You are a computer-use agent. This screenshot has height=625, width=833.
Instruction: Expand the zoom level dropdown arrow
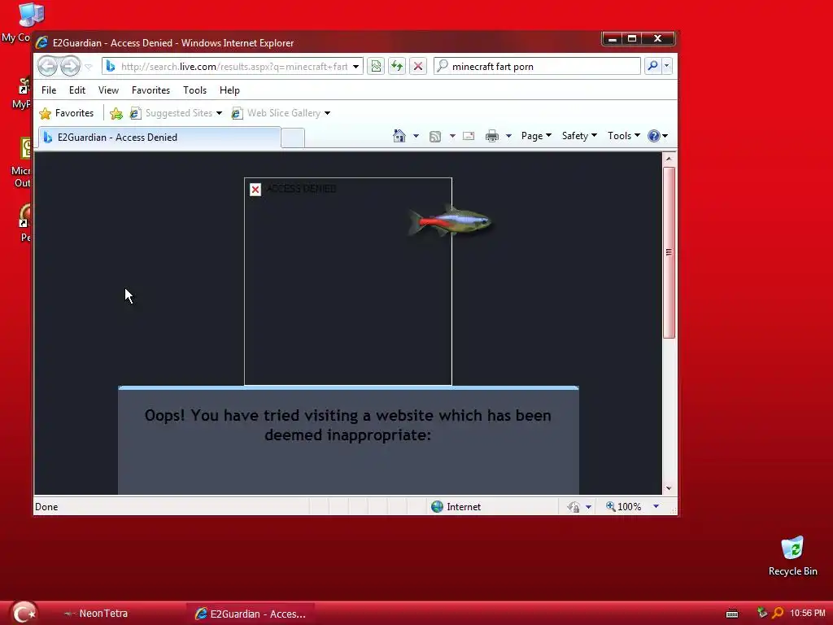(656, 507)
